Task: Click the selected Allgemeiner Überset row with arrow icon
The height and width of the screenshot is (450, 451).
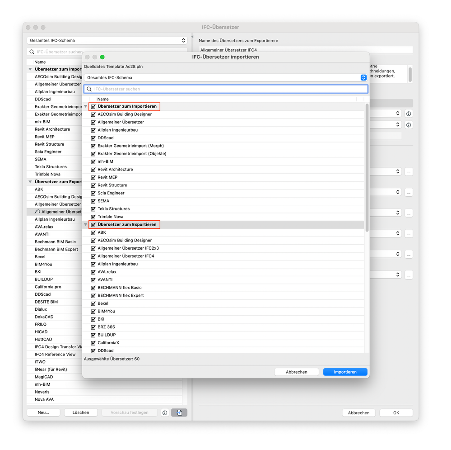Action: tap(55, 212)
